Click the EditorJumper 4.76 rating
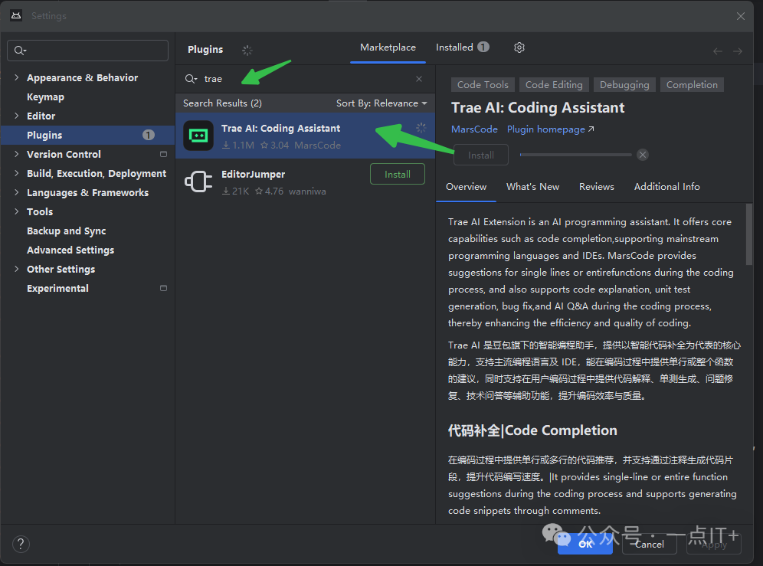The height and width of the screenshot is (566, 763). 269,191
